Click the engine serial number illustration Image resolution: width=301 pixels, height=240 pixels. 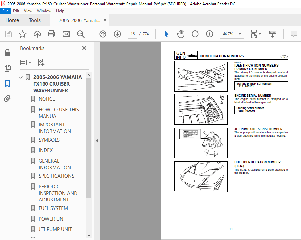[x=201, y=110]
